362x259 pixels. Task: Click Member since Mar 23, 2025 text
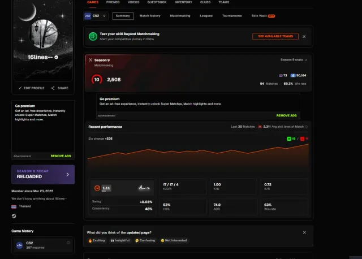click(x=32, y=191)
